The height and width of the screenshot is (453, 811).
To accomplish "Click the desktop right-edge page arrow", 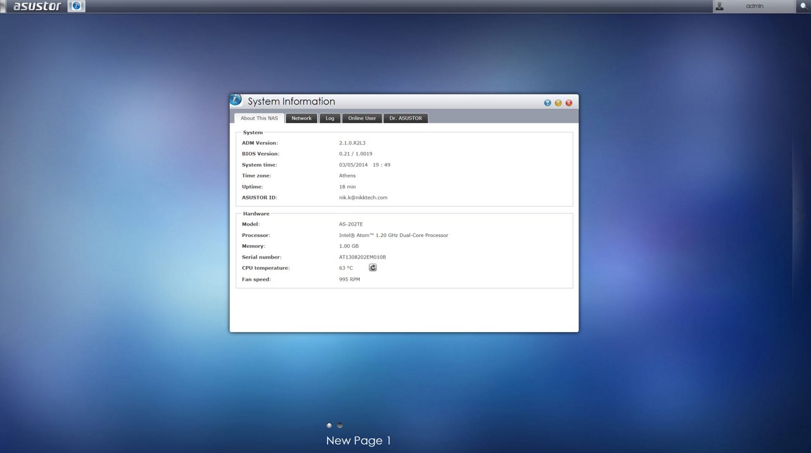I will coord(801,217).
